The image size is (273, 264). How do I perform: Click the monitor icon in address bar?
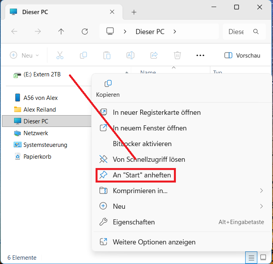[x=110, y=31]
